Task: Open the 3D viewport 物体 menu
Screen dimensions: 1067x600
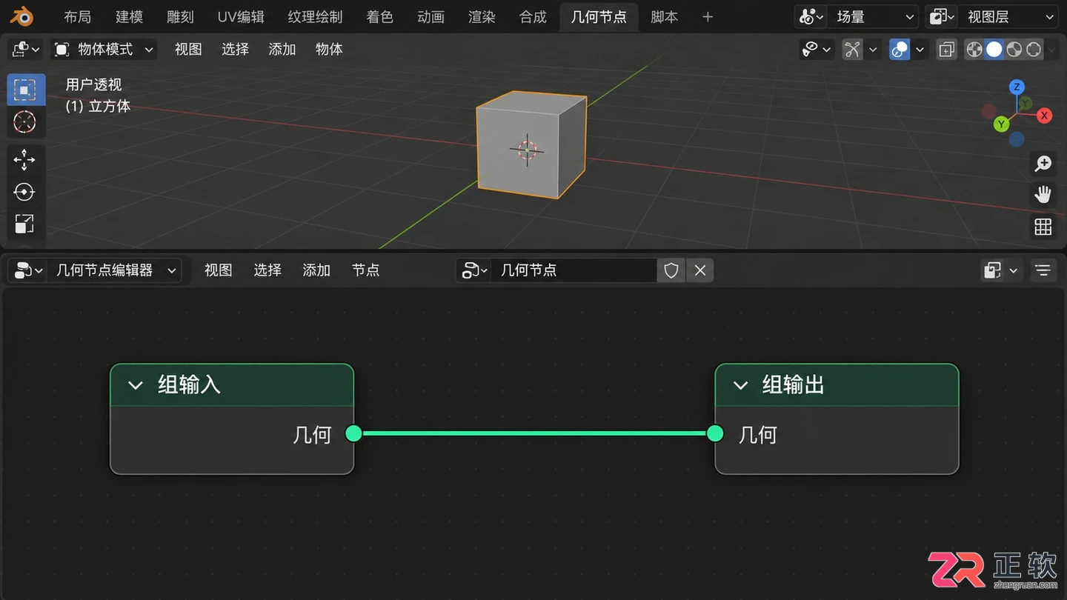Action: point(329,49)
